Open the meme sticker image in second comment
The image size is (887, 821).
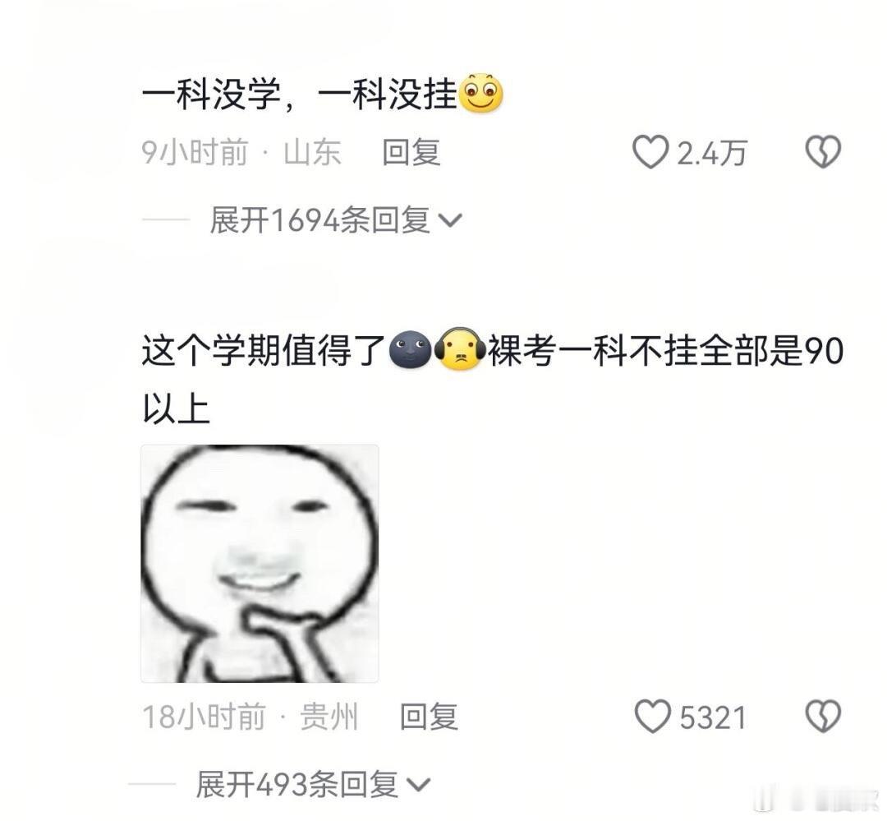260,564
